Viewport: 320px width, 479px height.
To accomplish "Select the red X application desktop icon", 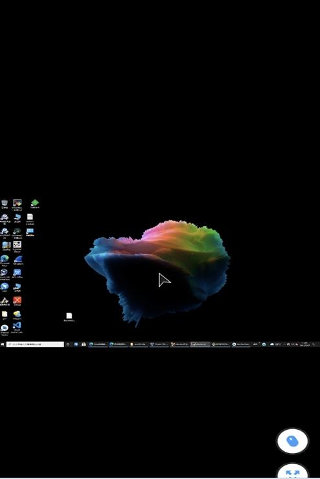I will click(17, 301).
